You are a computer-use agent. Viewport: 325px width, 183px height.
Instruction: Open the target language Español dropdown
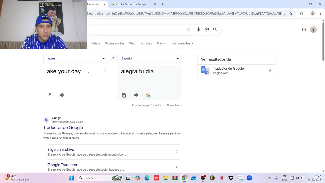click(x=150, y=58)
